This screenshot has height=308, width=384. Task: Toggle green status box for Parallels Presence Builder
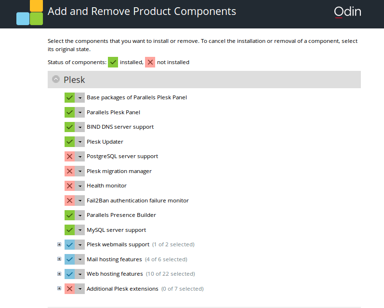coord(69,215)
